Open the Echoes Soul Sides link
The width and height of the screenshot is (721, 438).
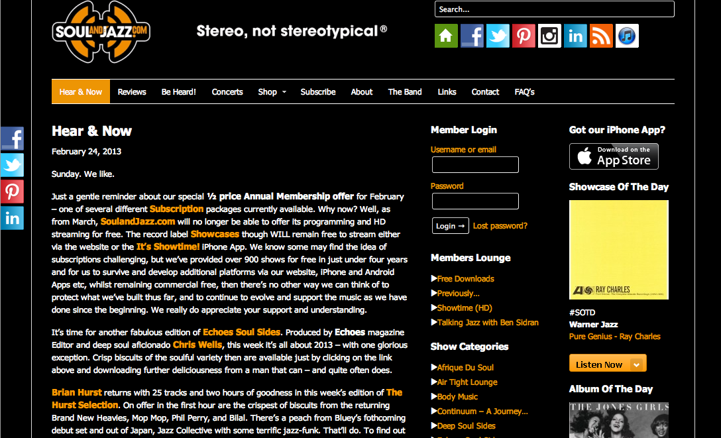(x=241, y=332)
